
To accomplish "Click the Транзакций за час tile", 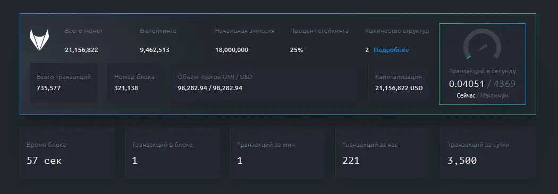I will [x=383, y=154].
